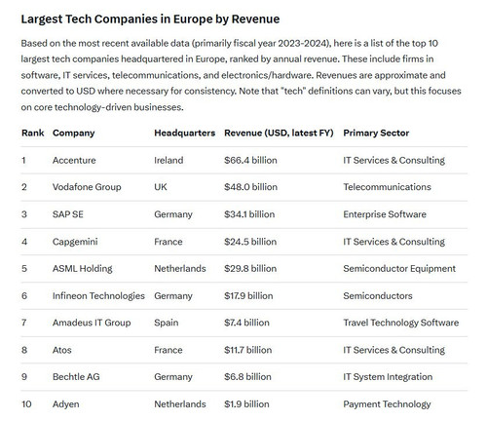The height and width of the screenshot is (421, 487).
Task: Select Bechtle AG in the list
Action: [x=76, y=377]
